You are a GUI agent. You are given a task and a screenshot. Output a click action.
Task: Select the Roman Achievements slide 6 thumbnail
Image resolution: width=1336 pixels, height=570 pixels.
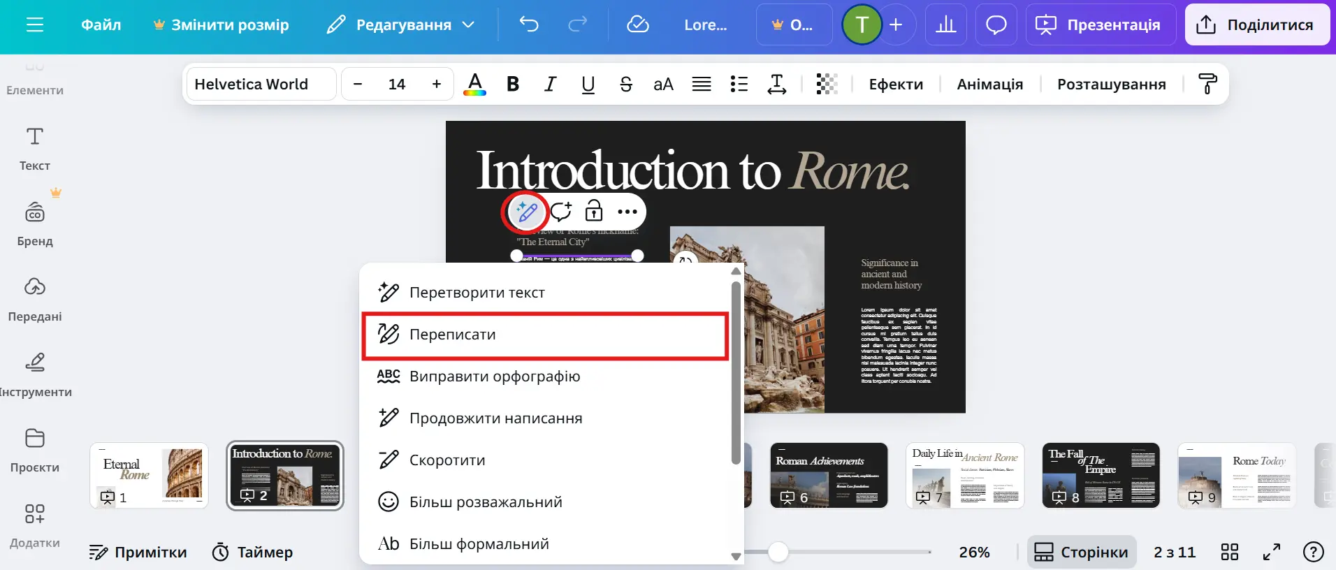point(829,475)
